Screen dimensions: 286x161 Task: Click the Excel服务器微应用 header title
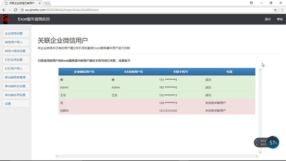tap(34, 19)
